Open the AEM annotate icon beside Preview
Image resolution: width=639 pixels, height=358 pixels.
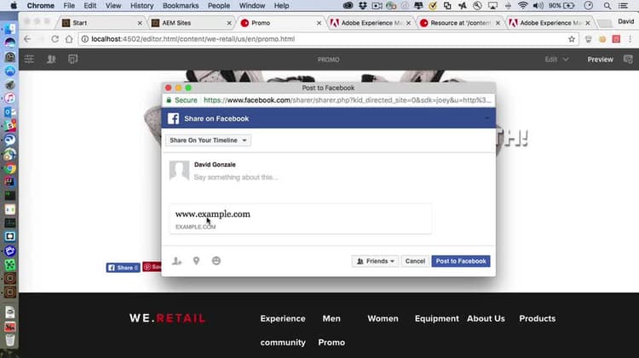coord(628,60)
